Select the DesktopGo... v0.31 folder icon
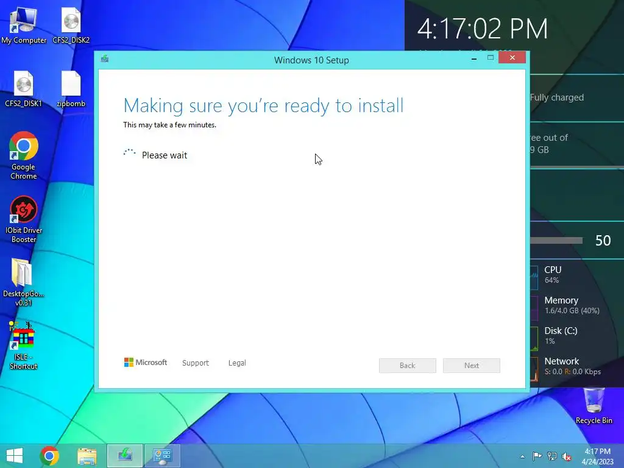Screen dimensions: 624x468 (x=24, y=282)
